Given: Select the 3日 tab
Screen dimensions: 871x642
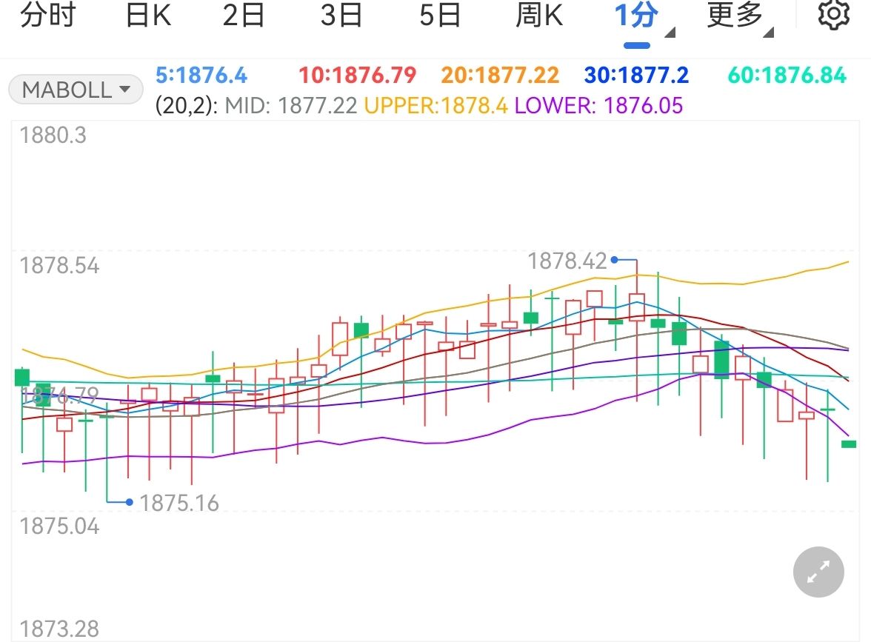Looking at the screenshot, I should point(341,15).
